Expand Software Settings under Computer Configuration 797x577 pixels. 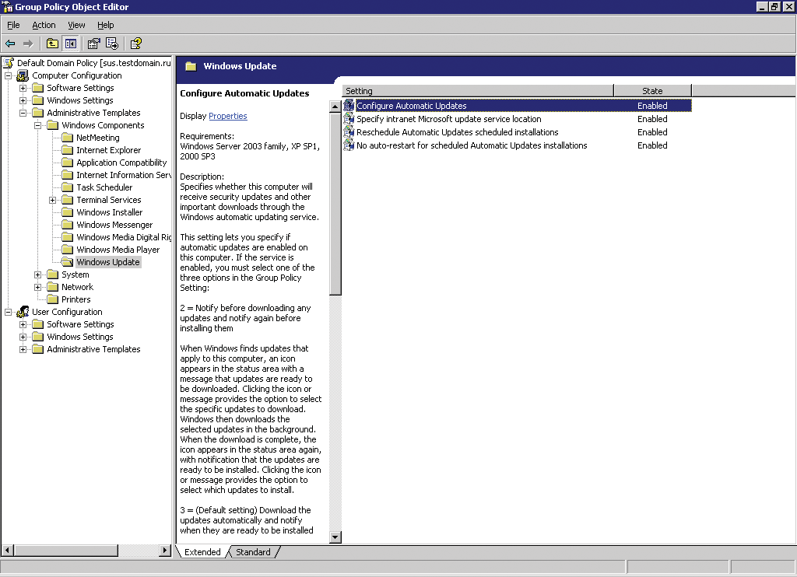(x=23, y=88)
